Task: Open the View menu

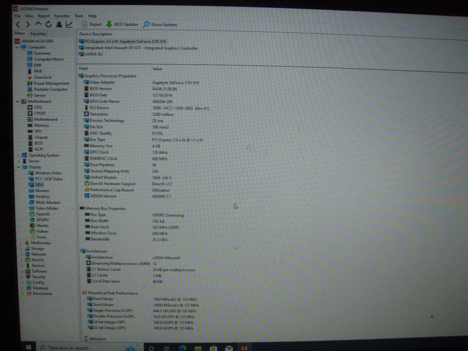Action: pos(29,16)
